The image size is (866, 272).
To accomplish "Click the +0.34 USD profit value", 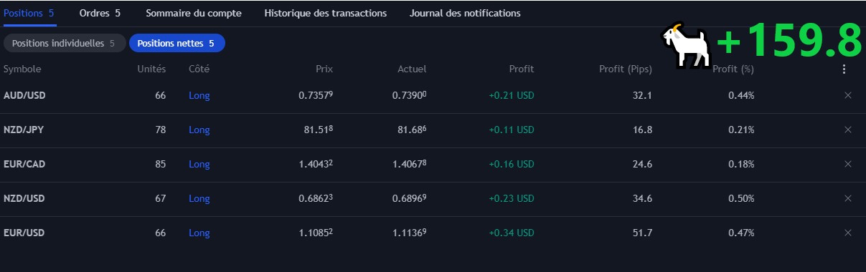I will pos(512,233).
